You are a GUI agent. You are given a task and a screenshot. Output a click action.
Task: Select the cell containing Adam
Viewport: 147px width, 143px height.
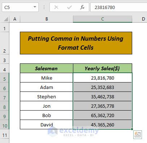point(47,87)
